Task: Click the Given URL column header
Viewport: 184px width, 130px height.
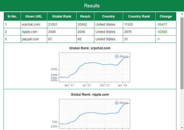Action: point(34,16)
